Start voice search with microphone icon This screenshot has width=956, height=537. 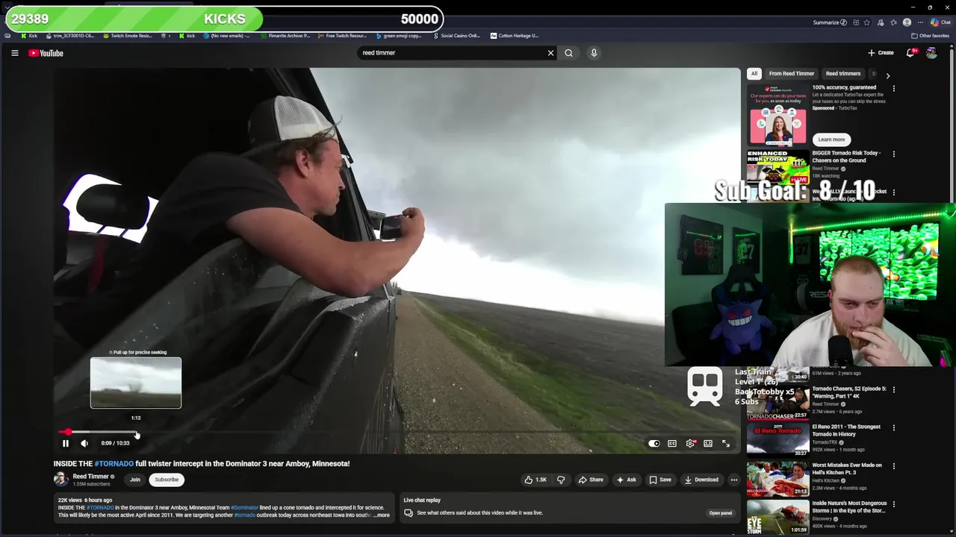click(x=594, y=53)
